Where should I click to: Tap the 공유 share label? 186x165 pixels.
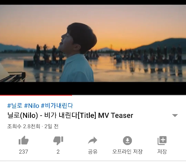tap(93, 152)
